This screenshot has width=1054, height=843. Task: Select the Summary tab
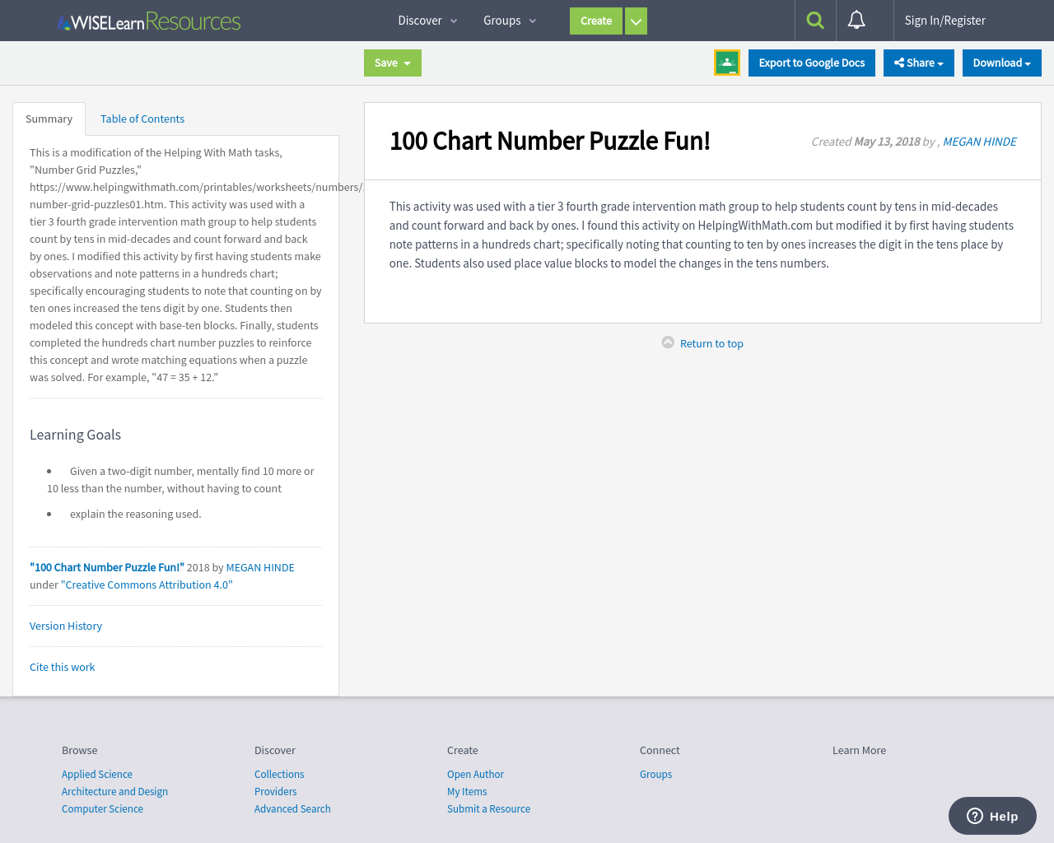click(x=49, y=119)
